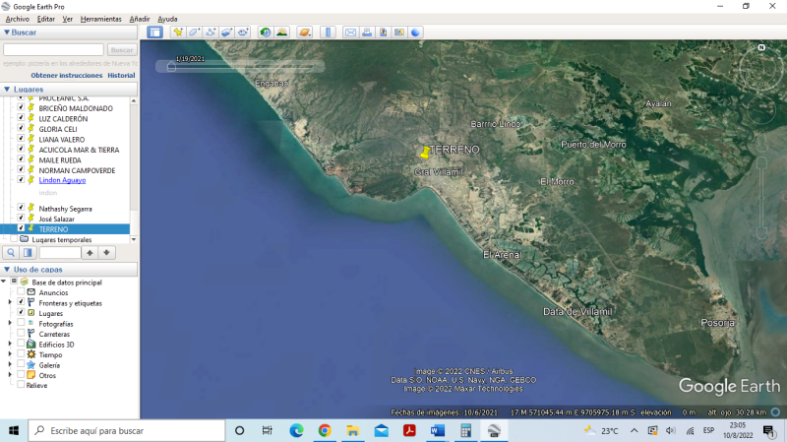The image size is (787, 442).
Task: Open the Herramientas menu
Action: 100,19
